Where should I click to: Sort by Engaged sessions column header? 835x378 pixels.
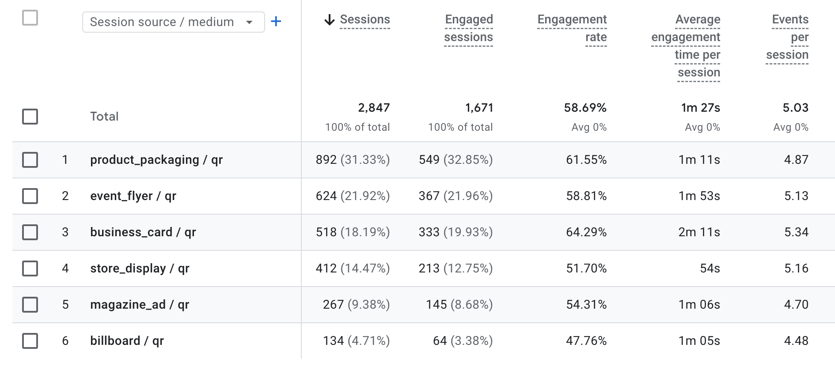469,28
